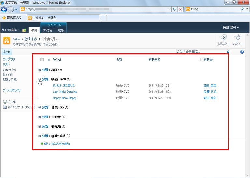Open すべてのサイト コンテンツ link
250x178 pixels.
tap(20, 107)
